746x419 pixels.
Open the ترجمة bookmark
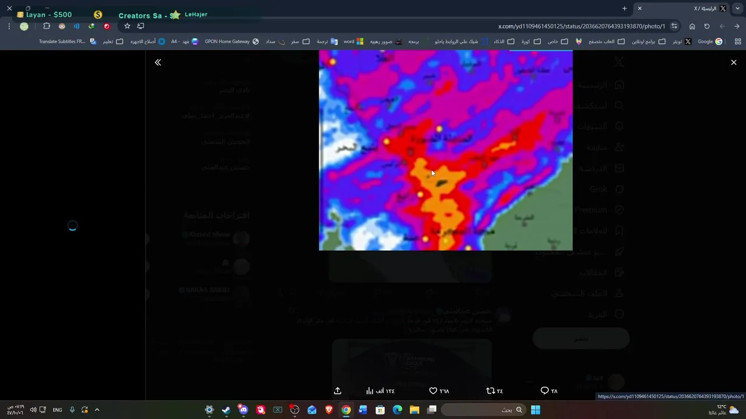(327, 42)
